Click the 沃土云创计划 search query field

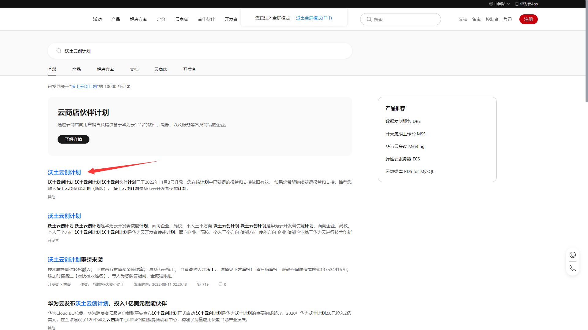tap(200, 51)
